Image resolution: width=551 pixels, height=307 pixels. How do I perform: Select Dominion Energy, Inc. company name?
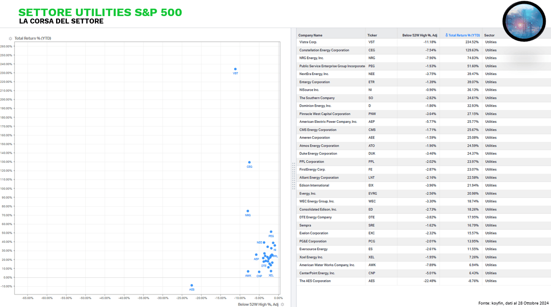pyautogui.click(x=315, y=106)
